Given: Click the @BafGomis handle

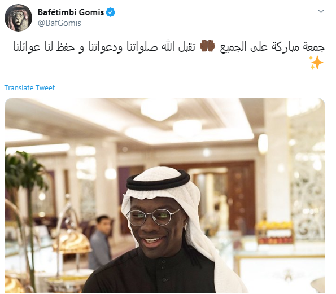Looking at the screenshot, I should (x=59, y=23).
